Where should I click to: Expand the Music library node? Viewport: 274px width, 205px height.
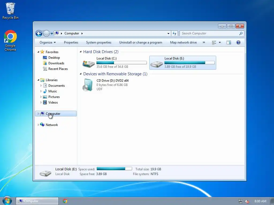click(41, 91)
